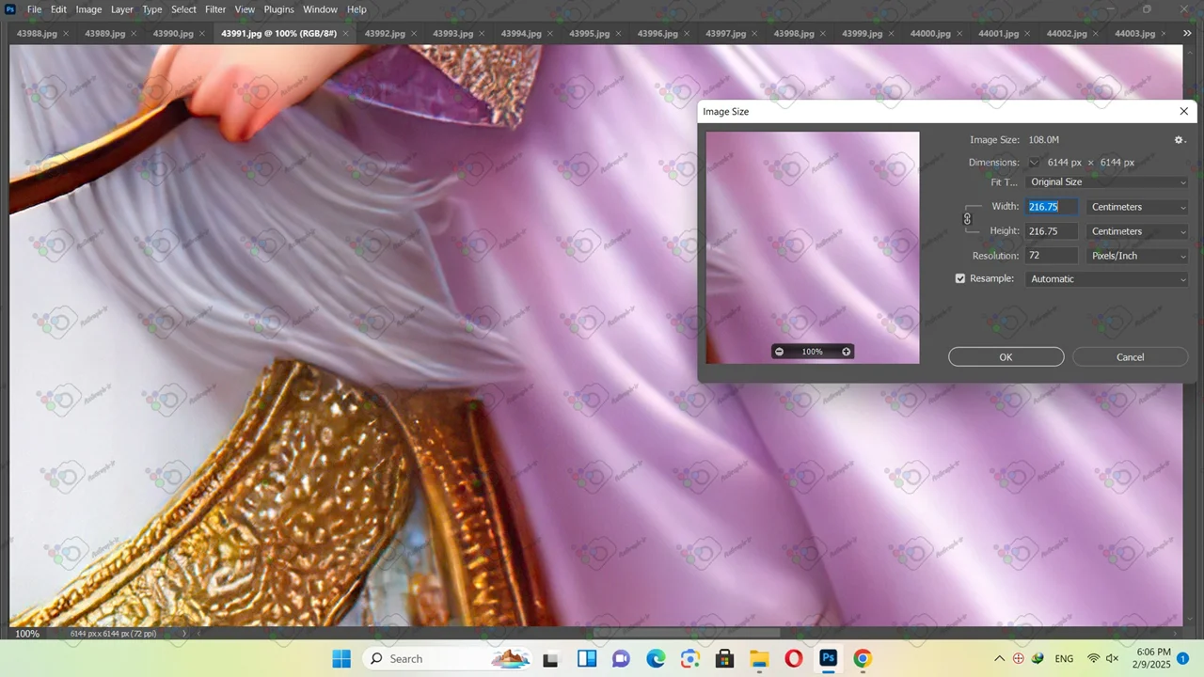Open the Filter menu

pos(215,9)
